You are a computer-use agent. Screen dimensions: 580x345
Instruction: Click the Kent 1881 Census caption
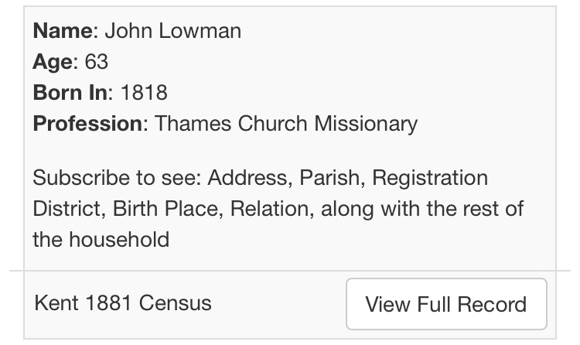coord(123,302)
